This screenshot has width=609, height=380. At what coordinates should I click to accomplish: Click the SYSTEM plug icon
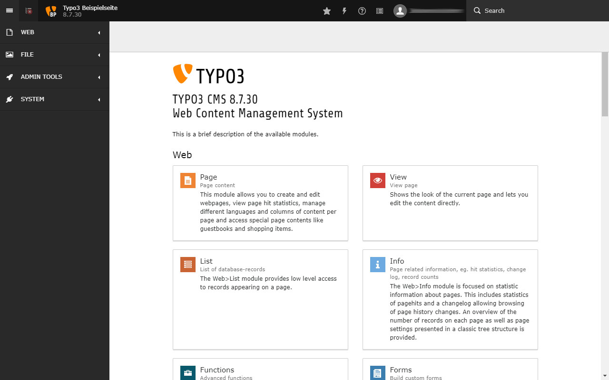(x=10, y=99)
